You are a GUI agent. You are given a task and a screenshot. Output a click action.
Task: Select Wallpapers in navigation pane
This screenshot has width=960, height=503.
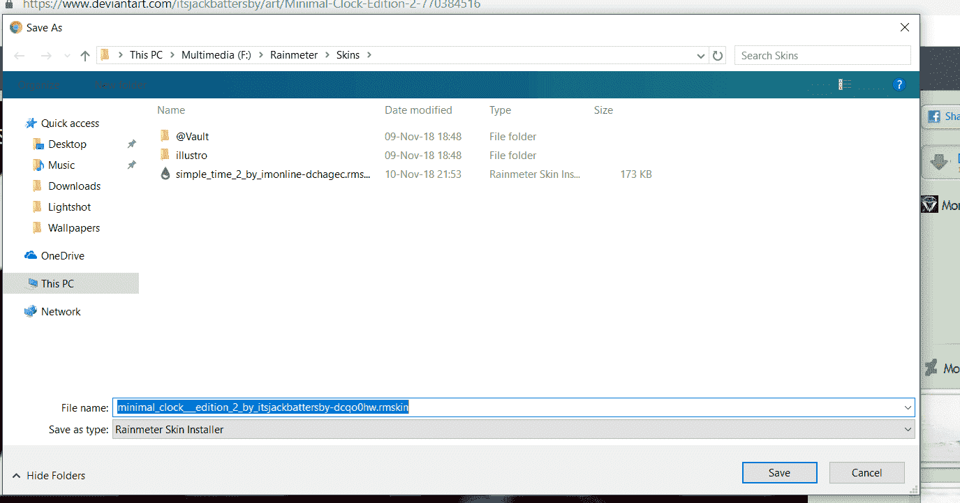[74, 228]
